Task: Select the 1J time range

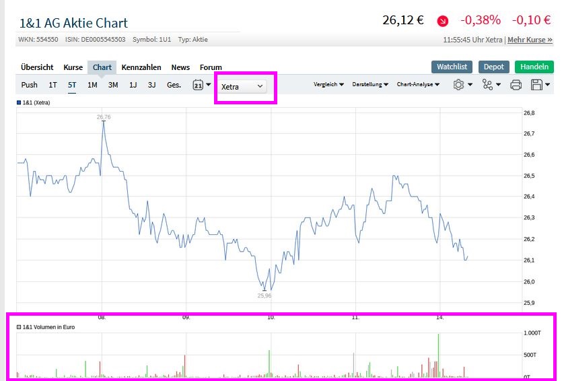Action: click(x=133, y=85)
